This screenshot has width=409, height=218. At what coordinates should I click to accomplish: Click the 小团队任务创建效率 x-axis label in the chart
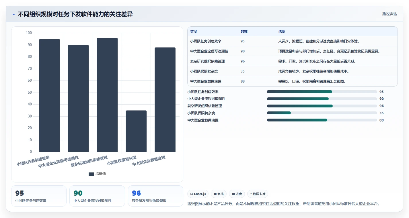33,161
